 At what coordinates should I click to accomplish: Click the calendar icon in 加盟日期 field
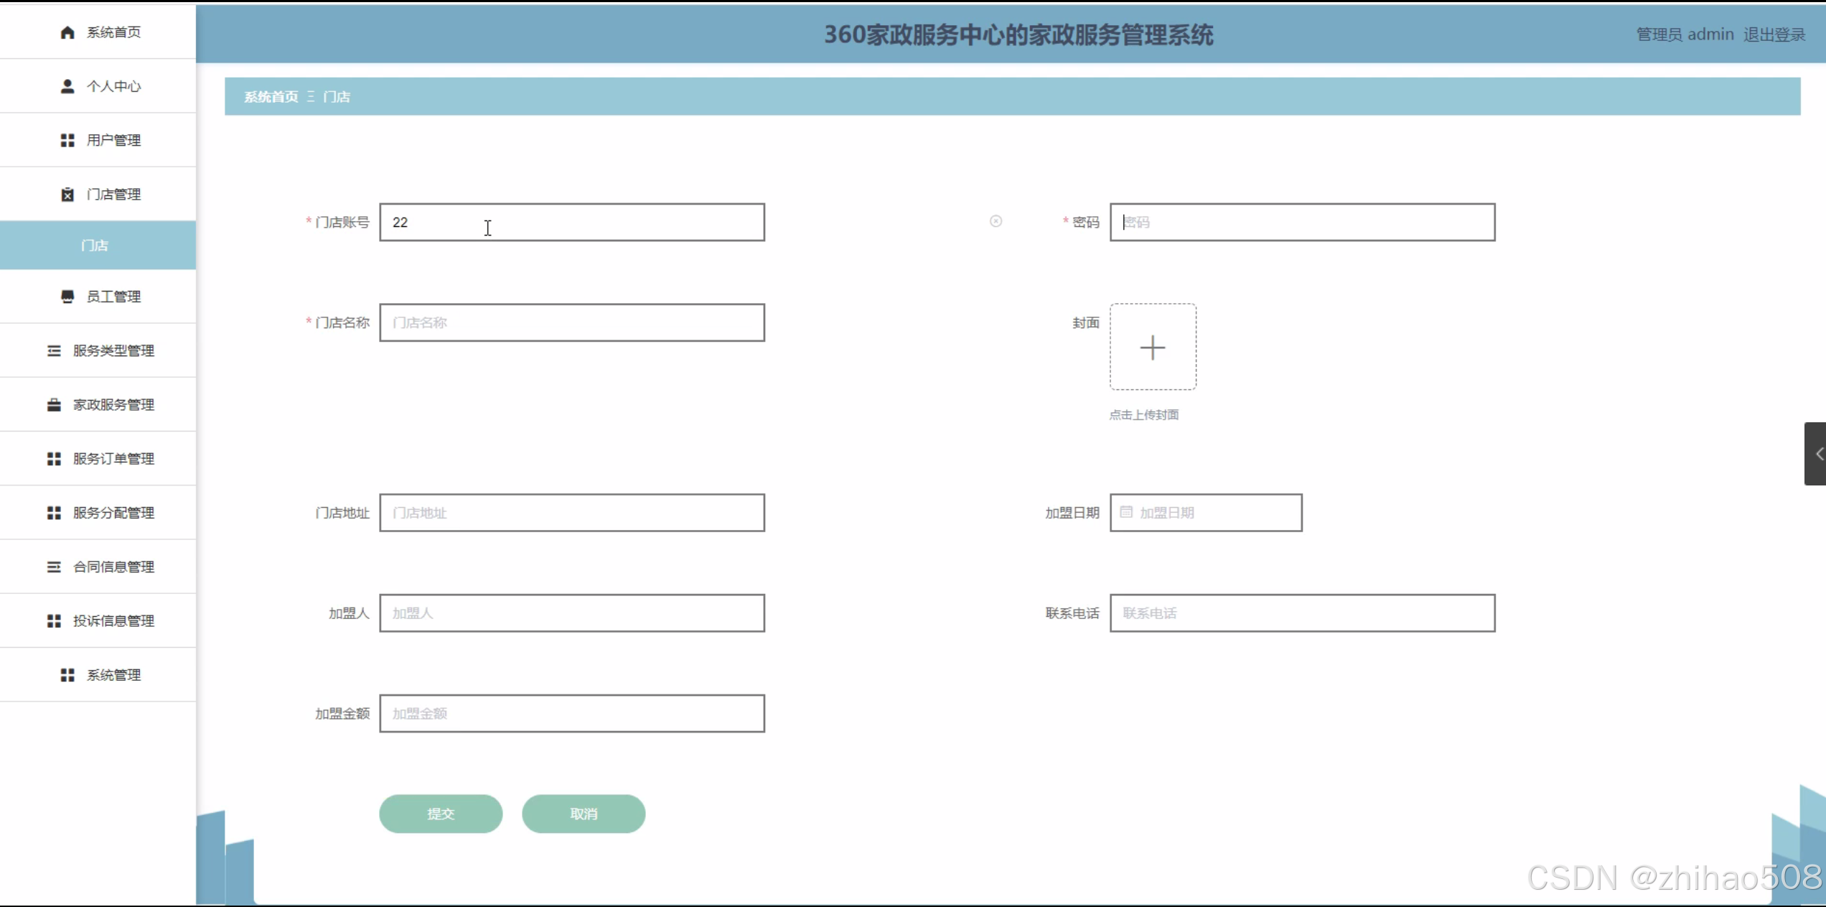1126,512
